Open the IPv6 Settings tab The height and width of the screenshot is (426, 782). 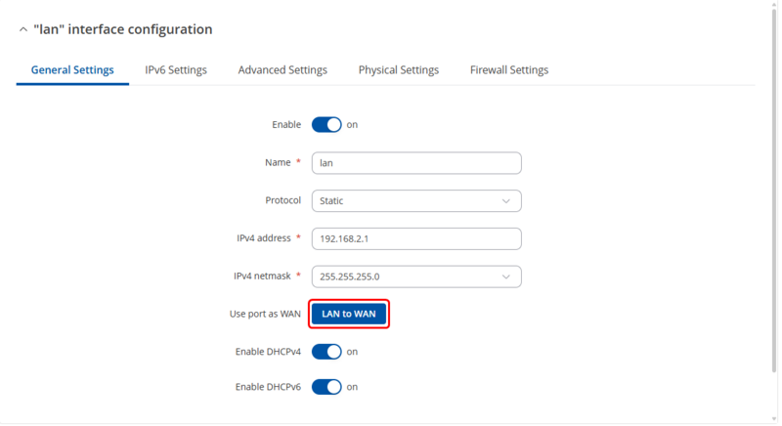pyautogui.click(x=176, y=70)
